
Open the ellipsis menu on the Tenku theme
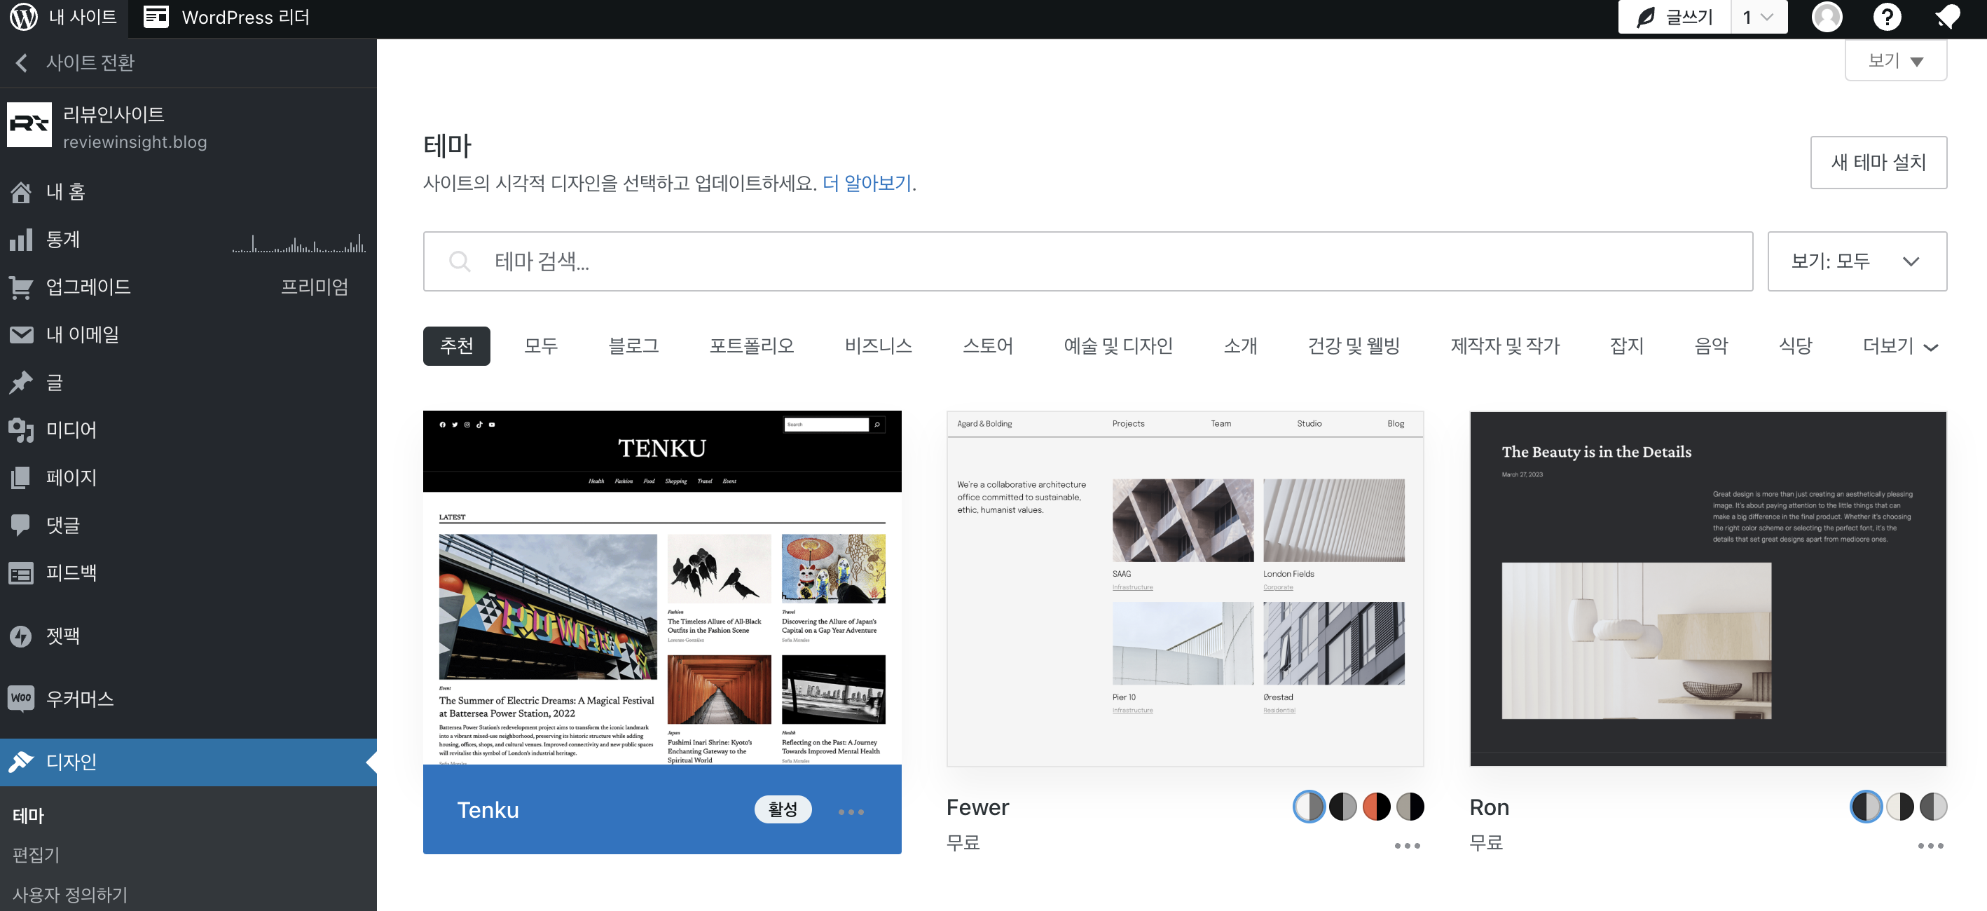pyautogui.click(x=851, y=811)
